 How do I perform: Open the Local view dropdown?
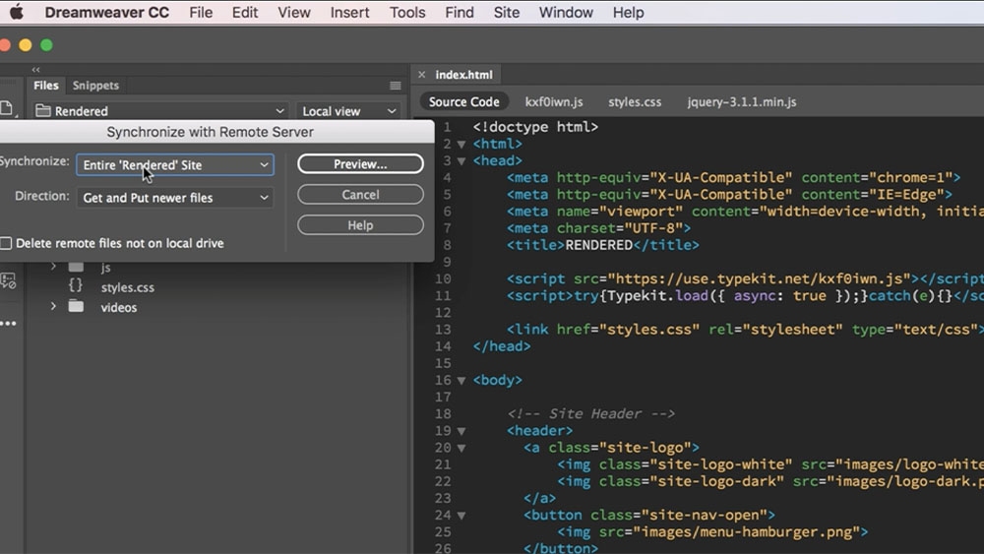[348, 111]
